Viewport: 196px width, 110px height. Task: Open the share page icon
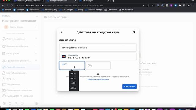[148, 5]
